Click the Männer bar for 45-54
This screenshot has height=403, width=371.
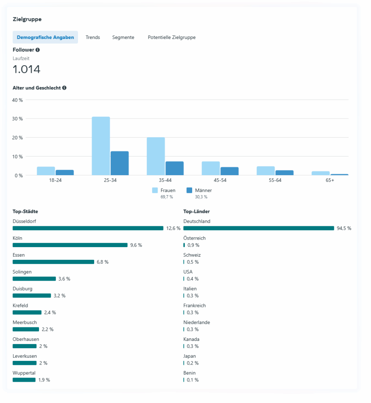(230, 171)
